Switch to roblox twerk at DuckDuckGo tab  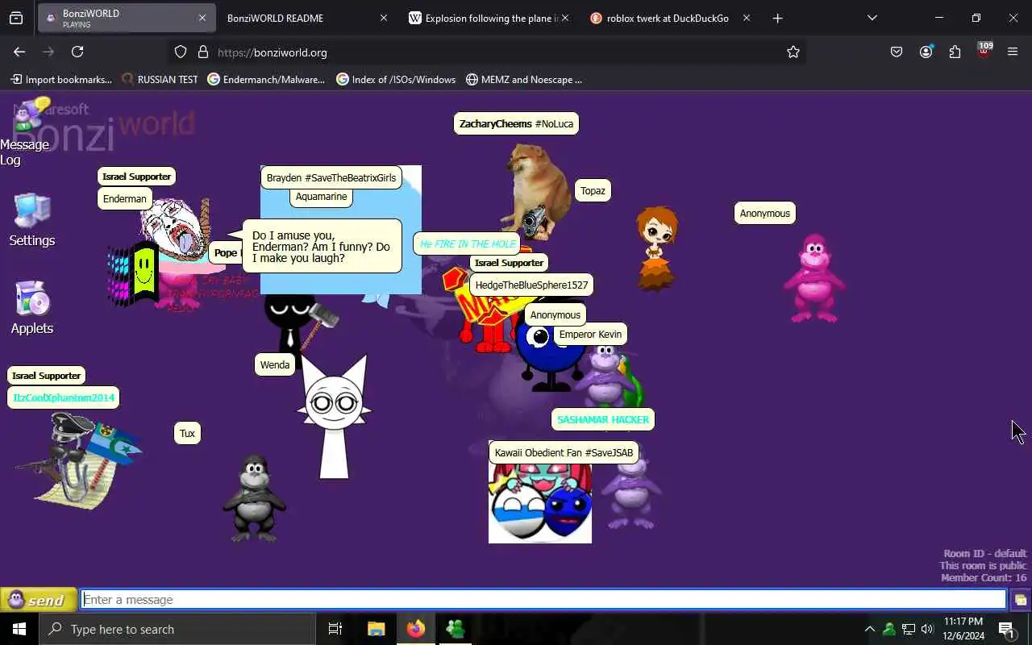pos(668,18)
